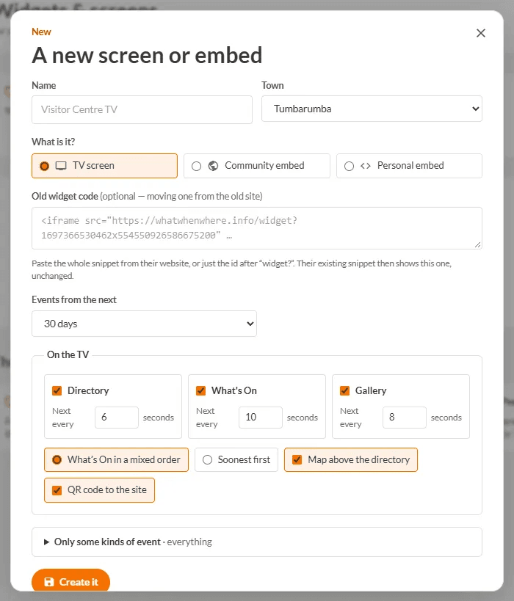Uncheck the What's On checkbox

point(200,390)
